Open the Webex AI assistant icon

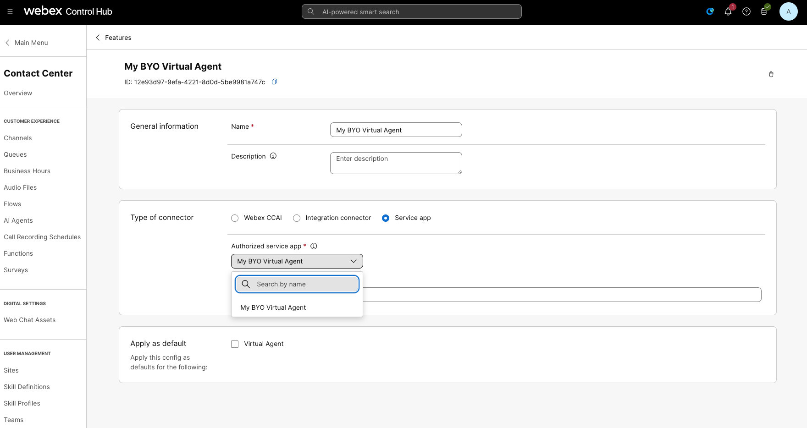tap(710, 11)
